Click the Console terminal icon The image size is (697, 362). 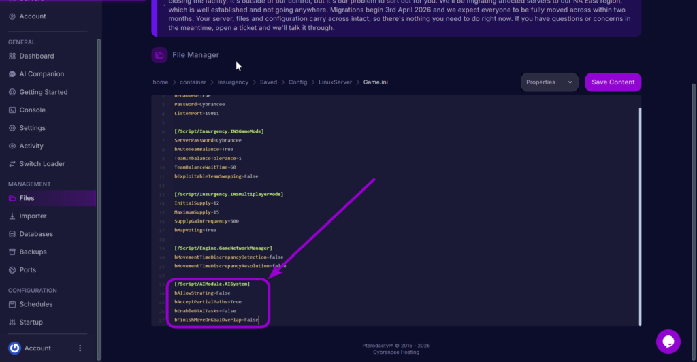click(x=12, y=110)
